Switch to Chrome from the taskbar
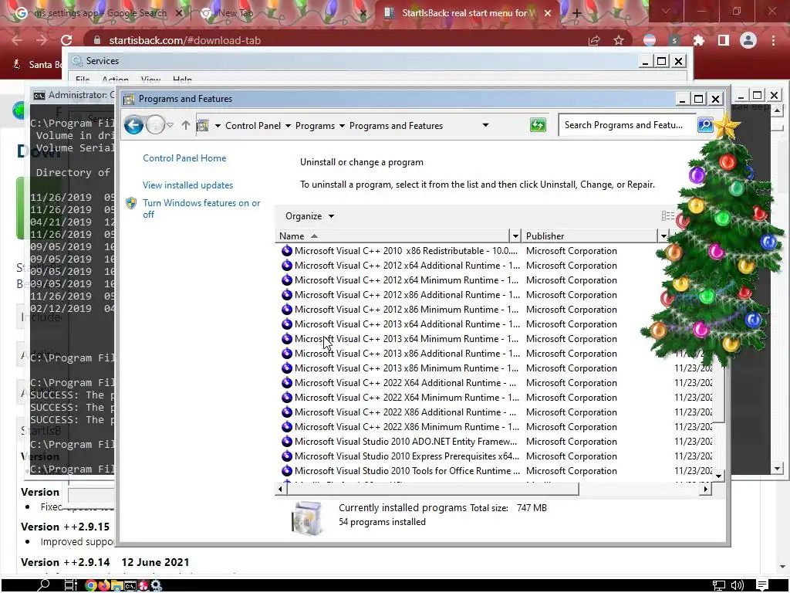 click(x=91, y=585)
